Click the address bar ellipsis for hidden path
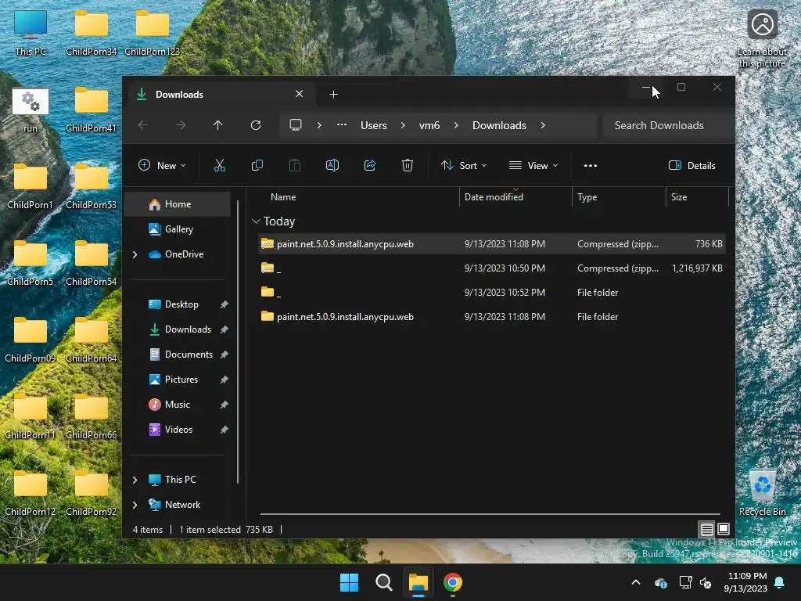Screen dimensions: 801x601 point(342,124)
